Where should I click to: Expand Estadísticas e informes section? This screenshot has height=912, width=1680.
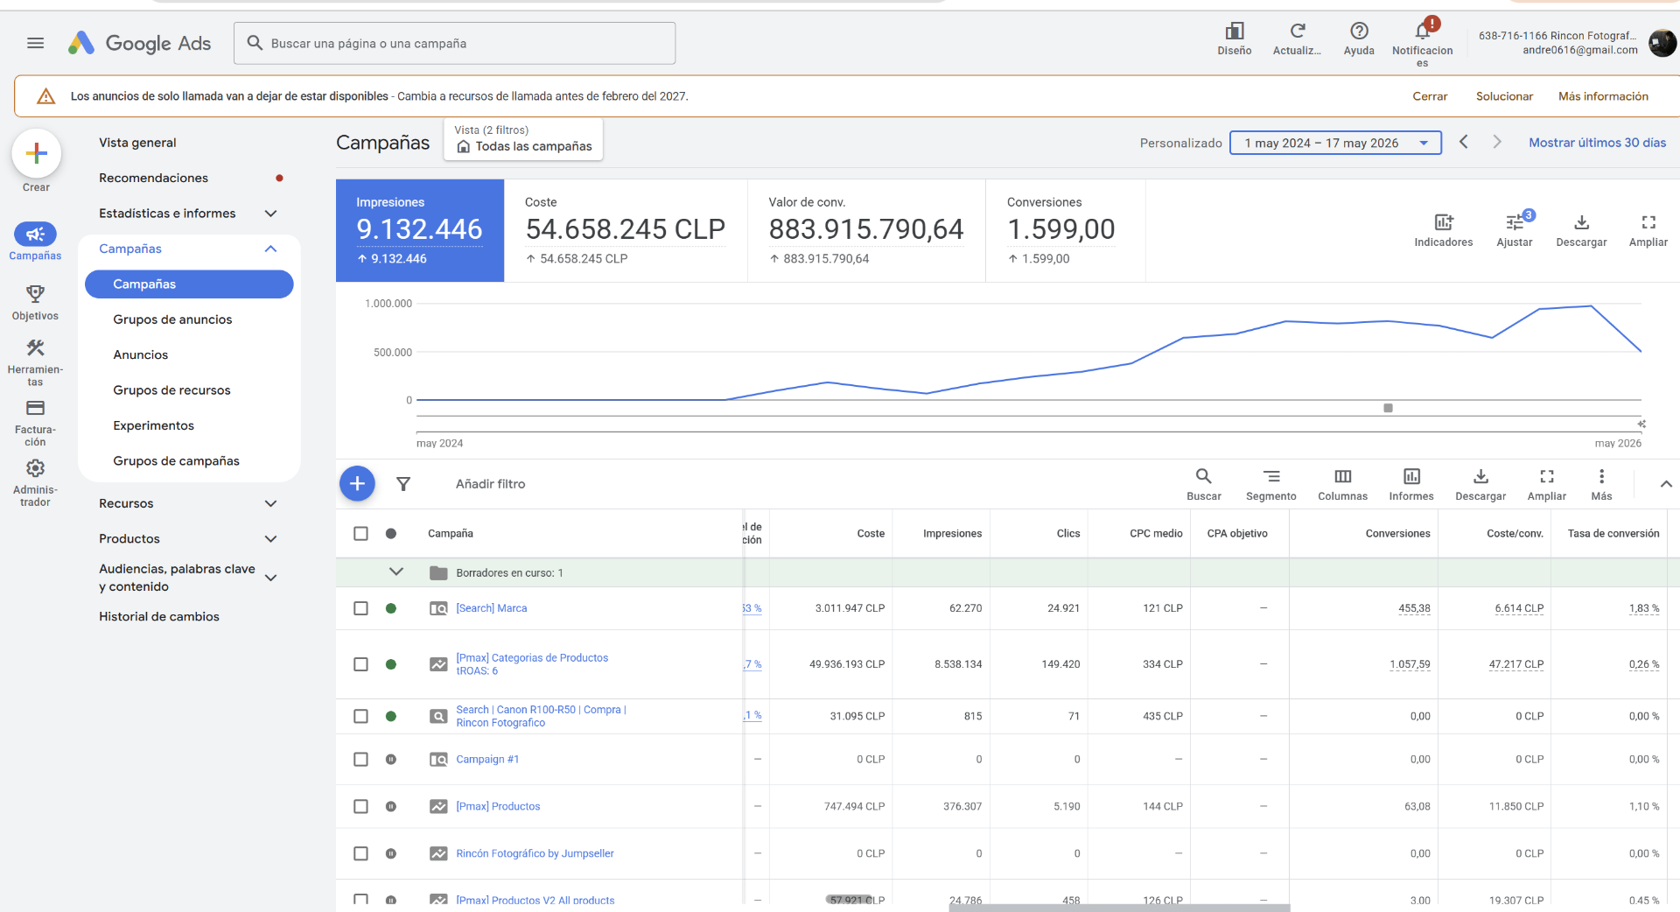point(270,214)
